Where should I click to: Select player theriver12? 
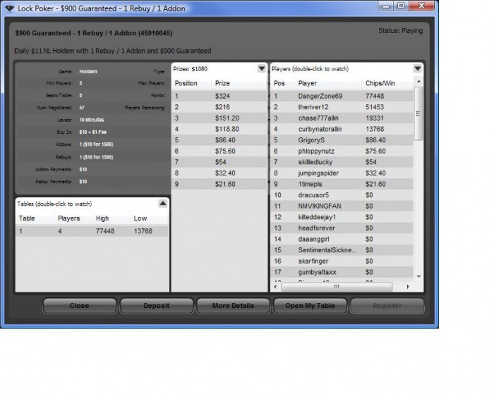coord(342,107)
